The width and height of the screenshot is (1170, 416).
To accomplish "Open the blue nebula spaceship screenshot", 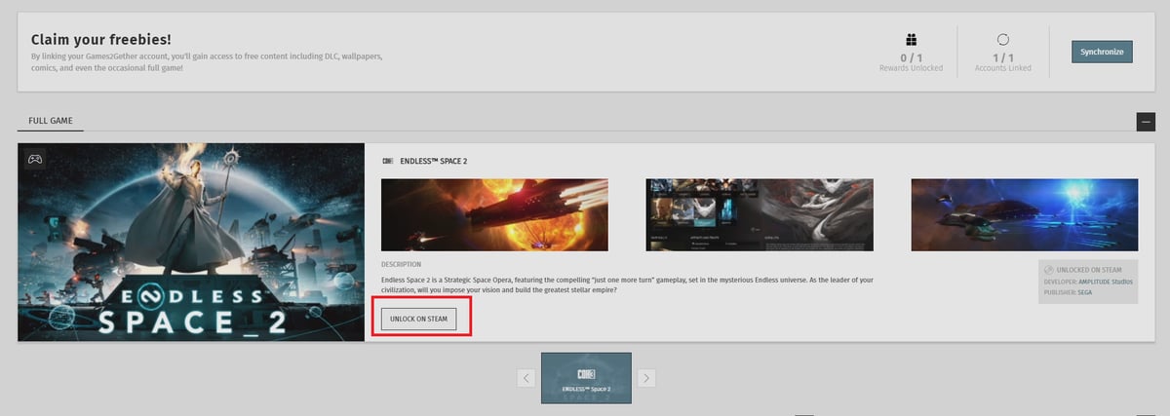I will [x=1025, y=215].
